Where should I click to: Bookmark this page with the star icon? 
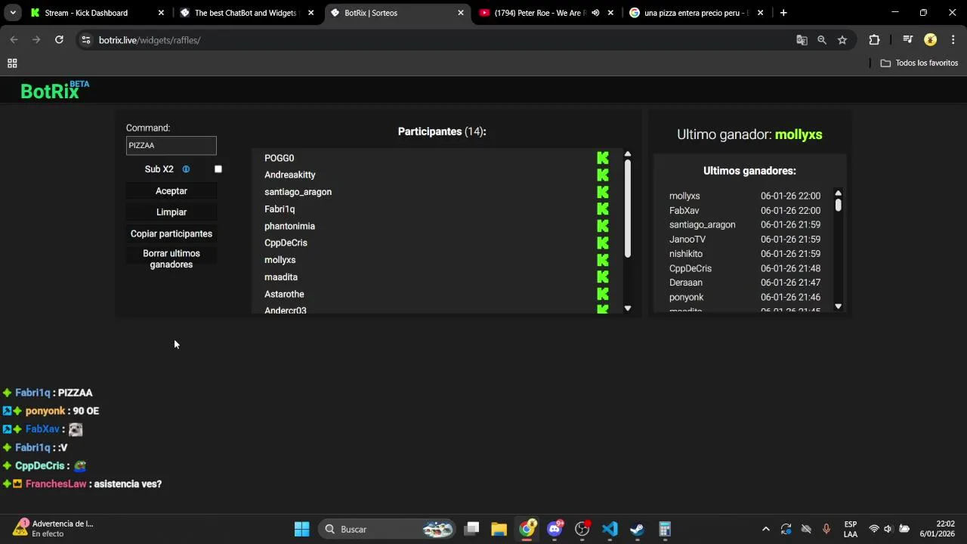point(842,40)
